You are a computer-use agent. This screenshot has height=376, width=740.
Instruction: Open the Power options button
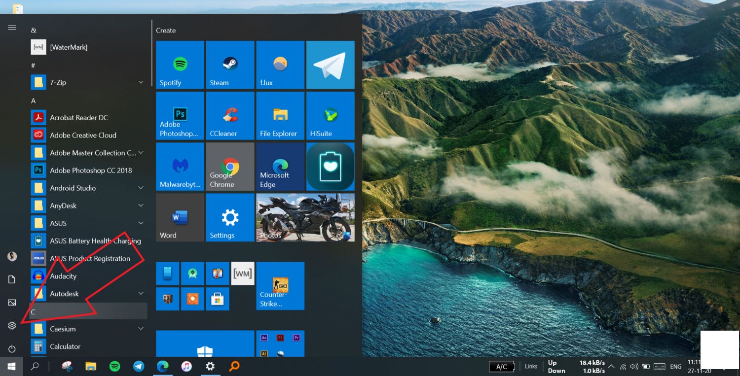12,349
